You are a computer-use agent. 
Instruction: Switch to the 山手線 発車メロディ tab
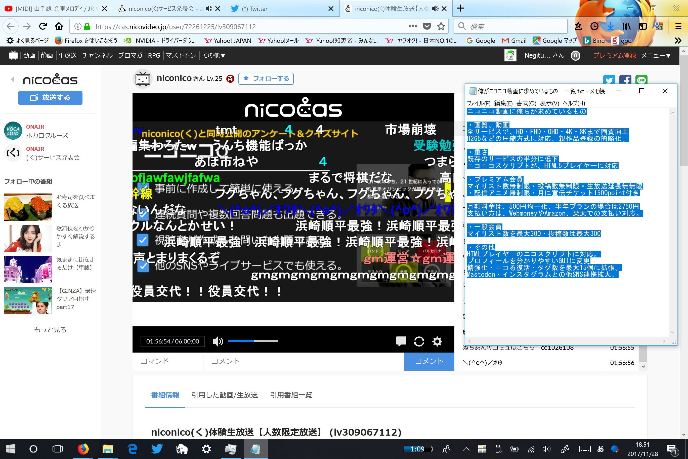[x=57, y=9]
